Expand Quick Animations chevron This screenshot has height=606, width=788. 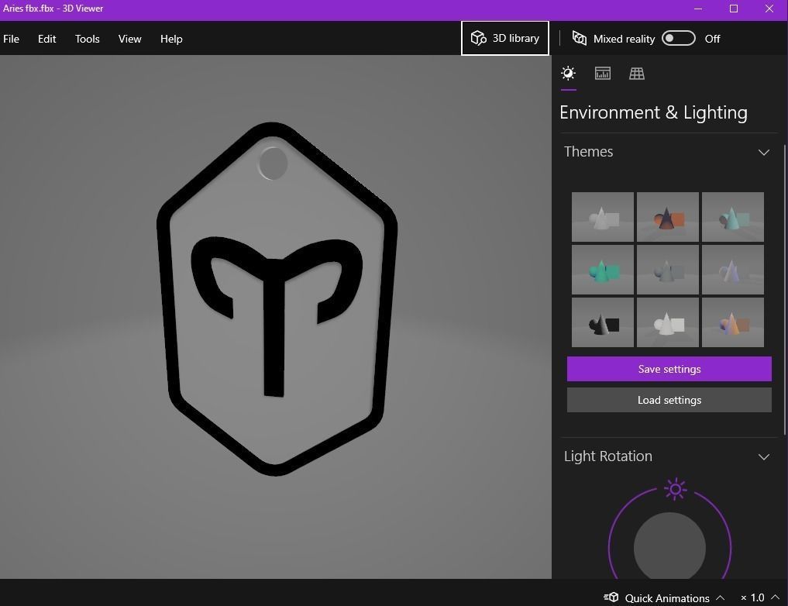pyautogui.click(x=720, y=597)
